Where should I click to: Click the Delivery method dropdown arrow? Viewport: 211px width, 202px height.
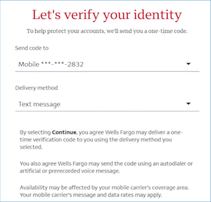tap(189, 104)
